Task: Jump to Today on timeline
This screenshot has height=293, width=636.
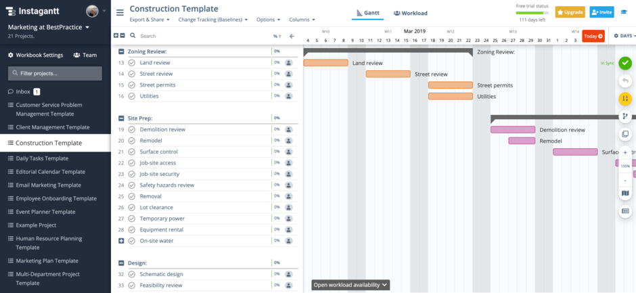Action: coord(593,36)
